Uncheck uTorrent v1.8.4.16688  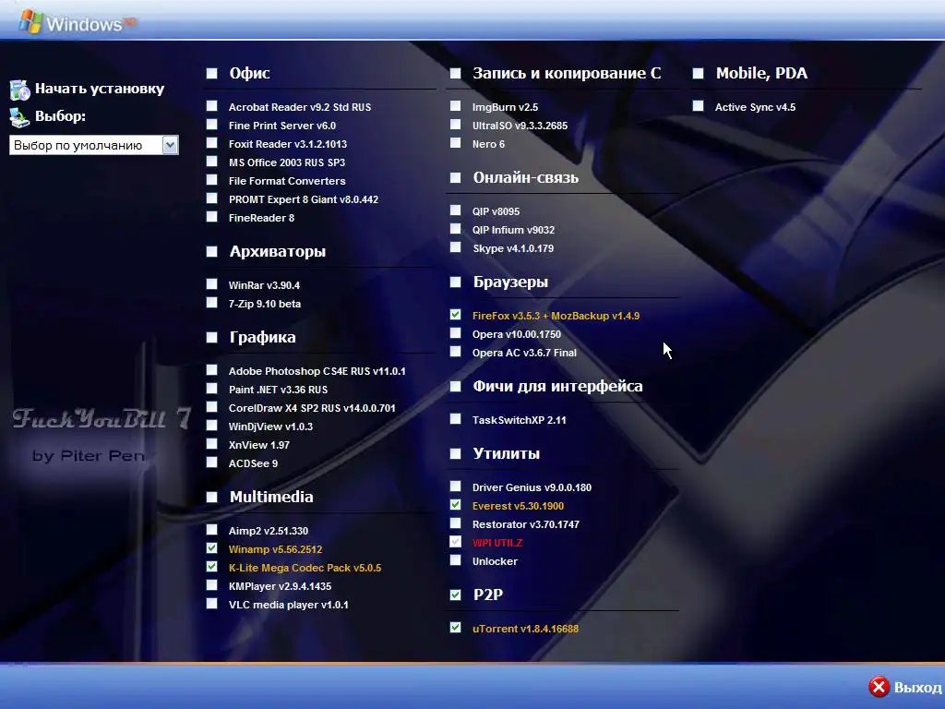456,628
